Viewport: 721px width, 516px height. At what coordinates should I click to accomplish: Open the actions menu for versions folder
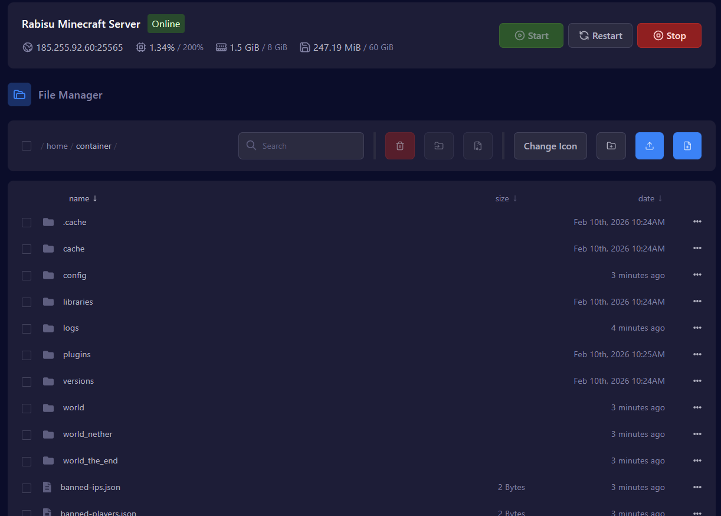click(697, 381)
